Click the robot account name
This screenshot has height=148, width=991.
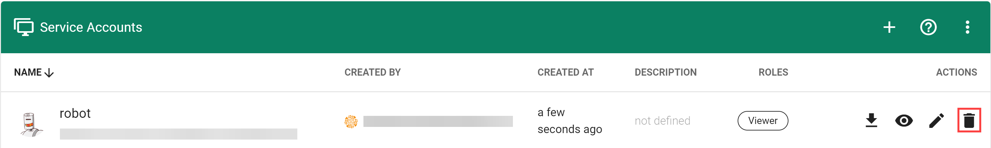[75, 114]
